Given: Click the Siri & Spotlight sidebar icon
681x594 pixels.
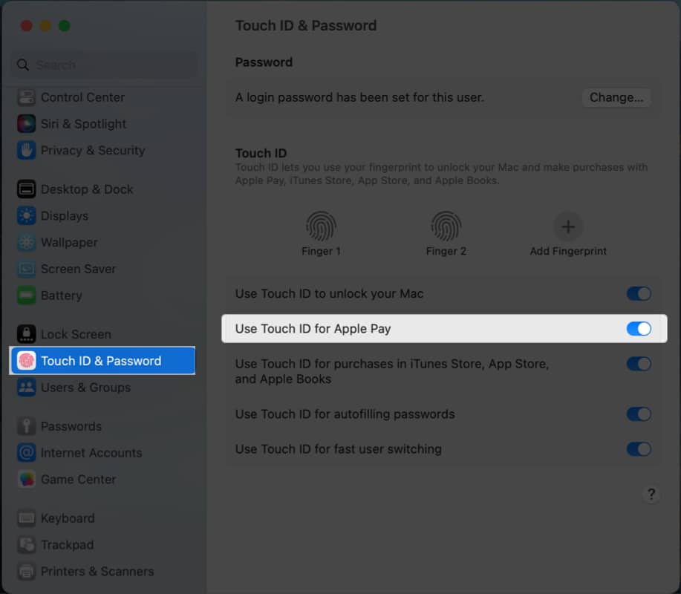Looking at the screenshot, I should tap(27, 124).
